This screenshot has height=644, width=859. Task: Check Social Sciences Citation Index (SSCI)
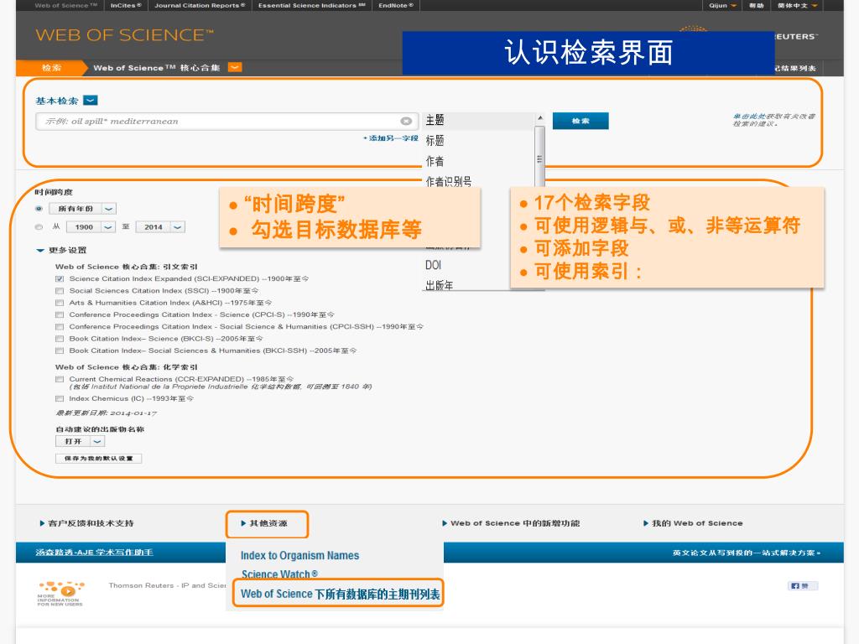click(x=60, y=291)
